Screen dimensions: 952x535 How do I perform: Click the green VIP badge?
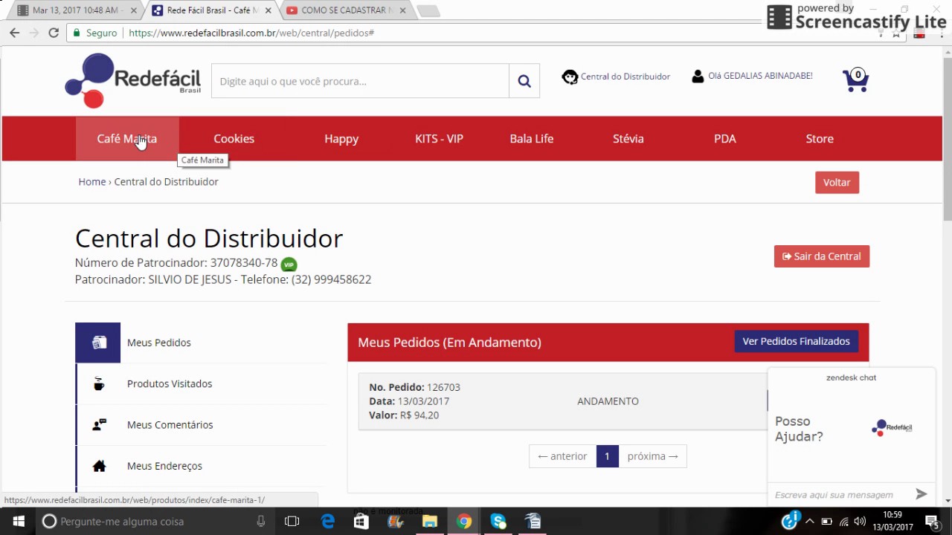tap(289, 264)
